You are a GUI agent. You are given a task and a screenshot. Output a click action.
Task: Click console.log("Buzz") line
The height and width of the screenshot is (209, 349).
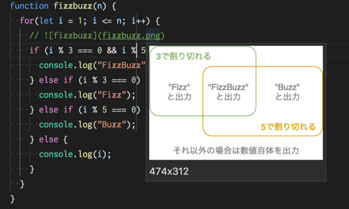(x=87, y=124)
